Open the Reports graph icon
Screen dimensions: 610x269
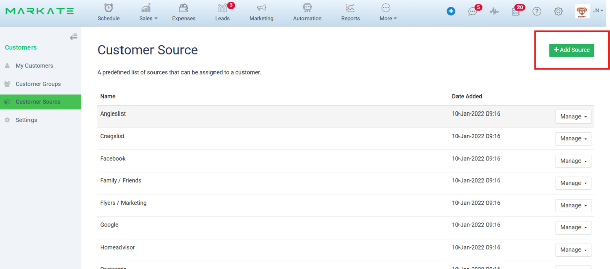[x=350, y=8]
